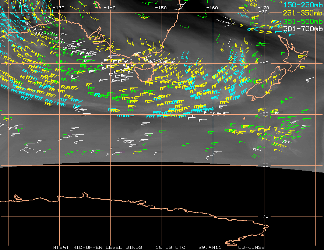324x250 pixels.
Task: Click the -30 latitude label
Action: [263, 12]
